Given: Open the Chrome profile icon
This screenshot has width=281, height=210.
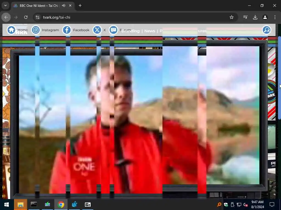Looking at the screenshot, I should pos(265,17).
